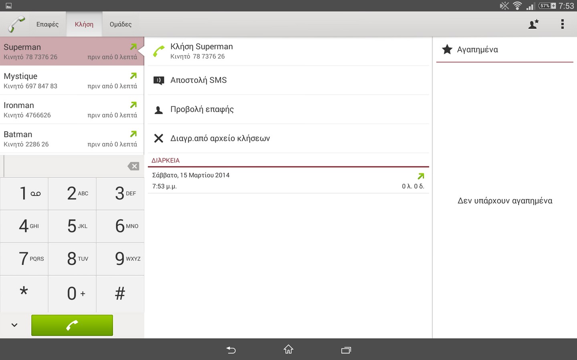Viewport: 577px width, 360px height.
Task: Click the signal strength icon
Action: coord(530,6)
